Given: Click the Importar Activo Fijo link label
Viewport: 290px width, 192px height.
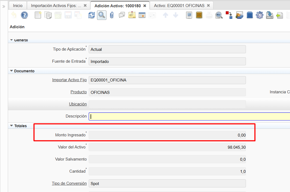Looking at the screenshot, I should (69, 80).
